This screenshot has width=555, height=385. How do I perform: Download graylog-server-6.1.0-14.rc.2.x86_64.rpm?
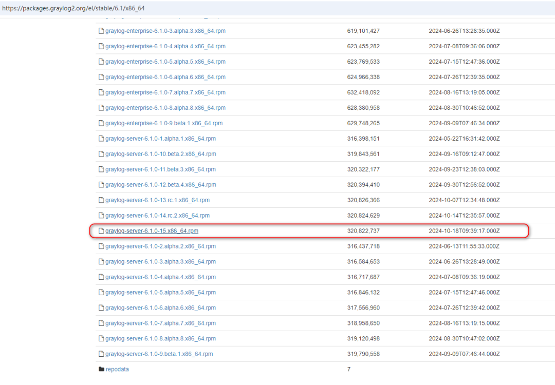point(158,215)
